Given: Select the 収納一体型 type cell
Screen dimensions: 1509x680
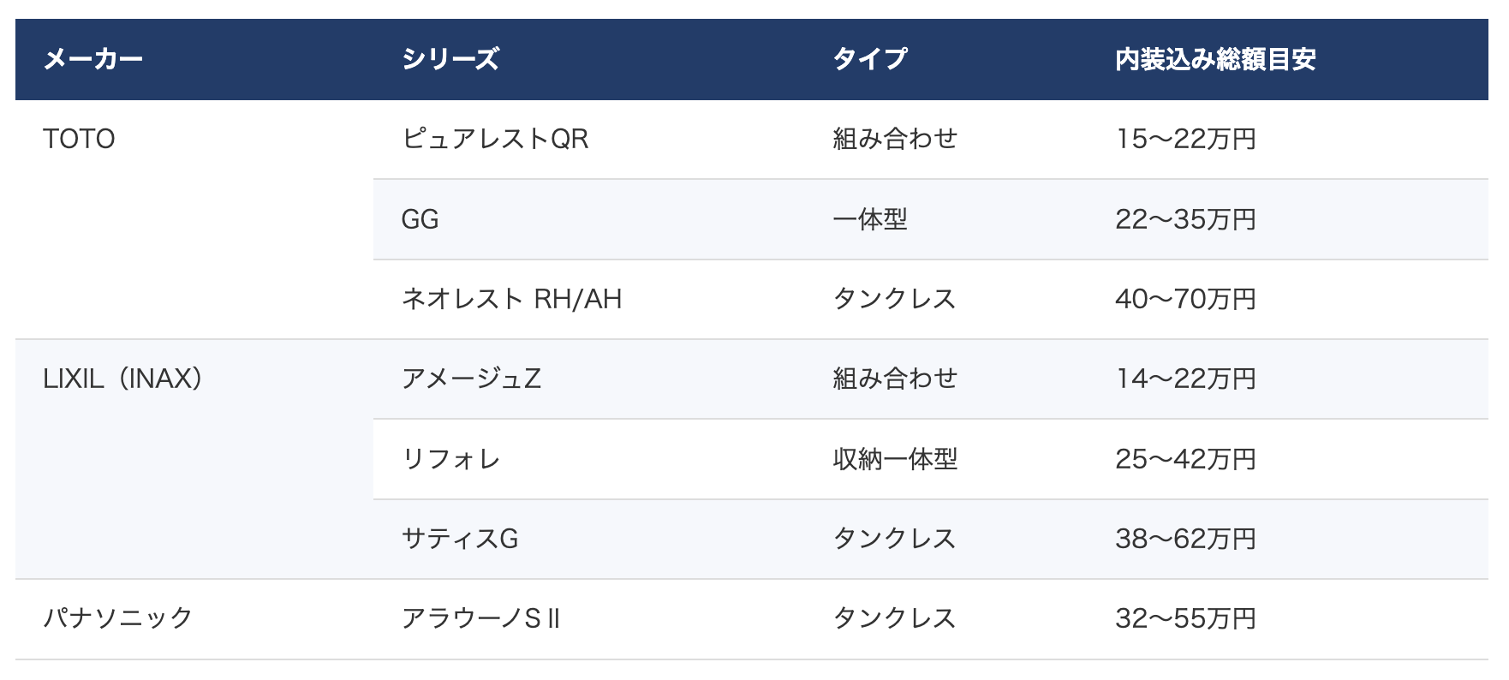Looking at the screenshot, I should [x=895, y=459].
